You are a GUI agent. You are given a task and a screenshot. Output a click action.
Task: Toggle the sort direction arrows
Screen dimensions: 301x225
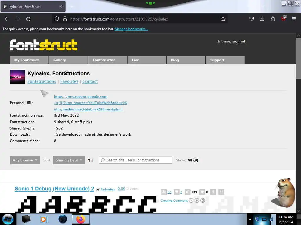[91, 160]
